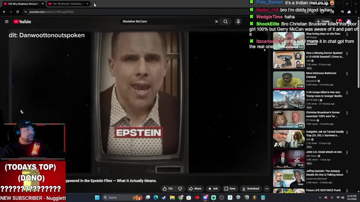Click the Share button

(195, 189)
